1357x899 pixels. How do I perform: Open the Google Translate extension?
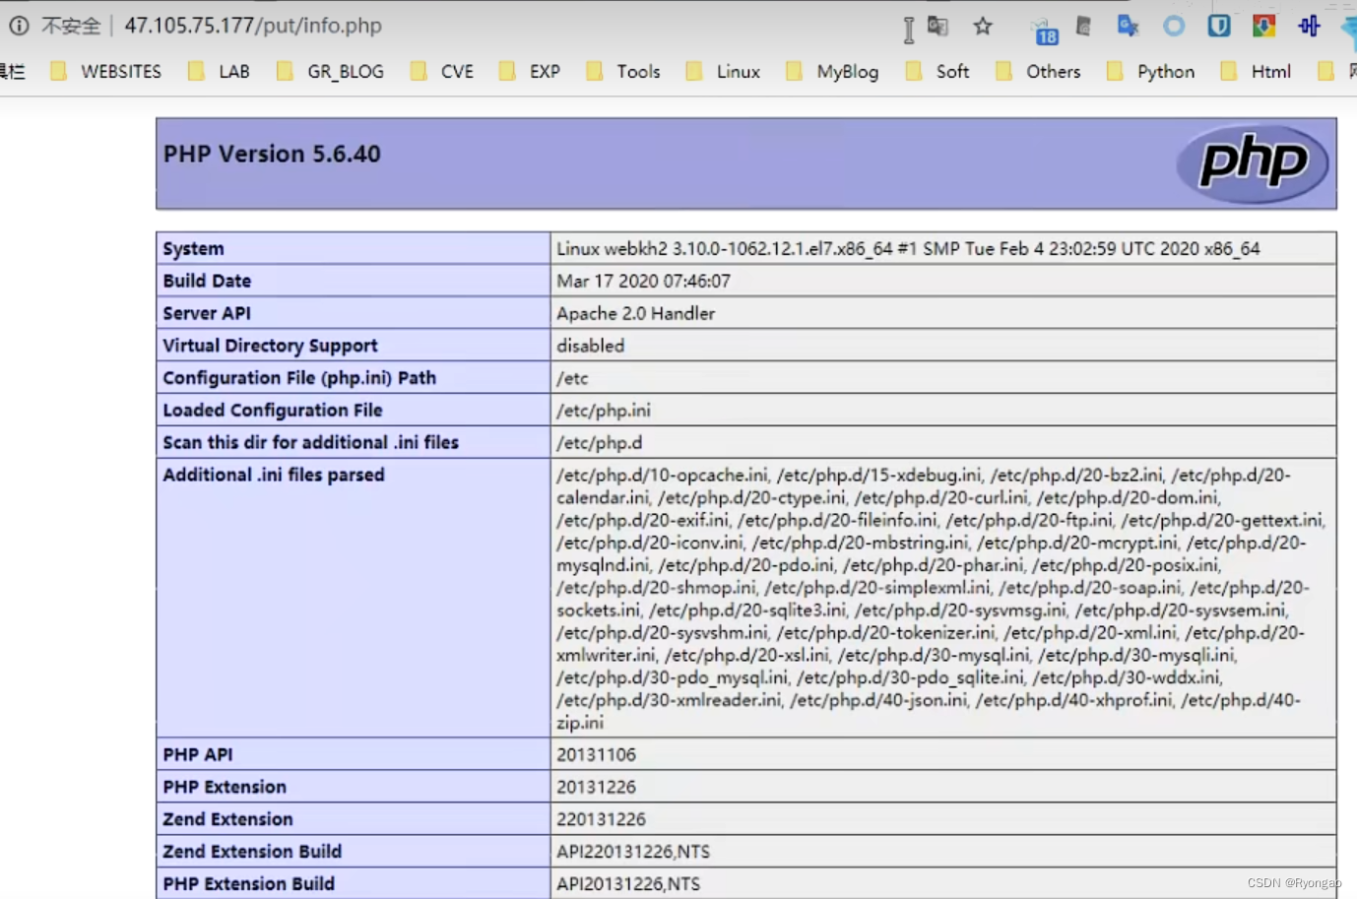[1128, 27]
